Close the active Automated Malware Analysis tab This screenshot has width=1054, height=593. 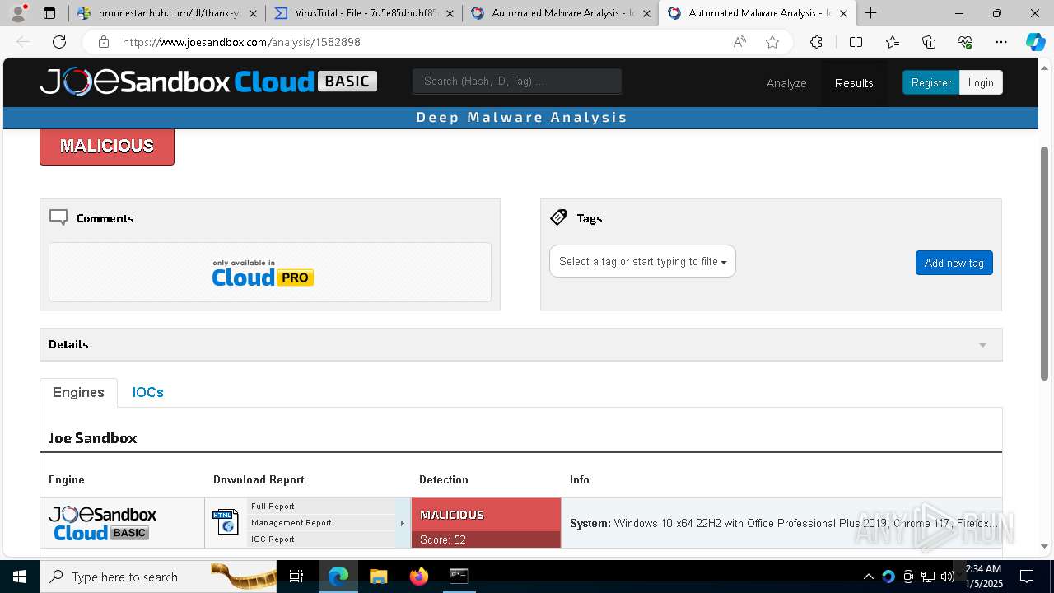coord(843,13)
